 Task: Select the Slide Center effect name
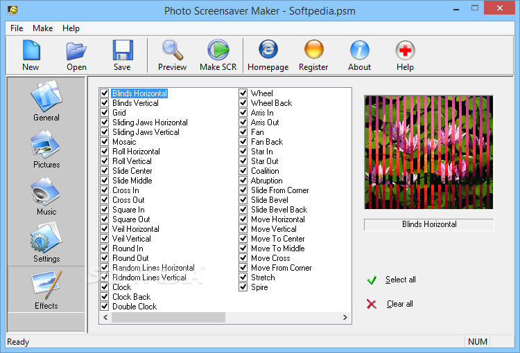[x=132, y=170]
